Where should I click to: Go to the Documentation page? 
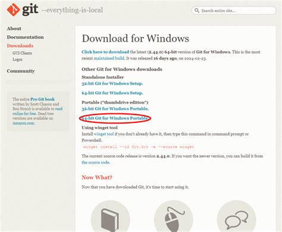[x=25, y=37]
